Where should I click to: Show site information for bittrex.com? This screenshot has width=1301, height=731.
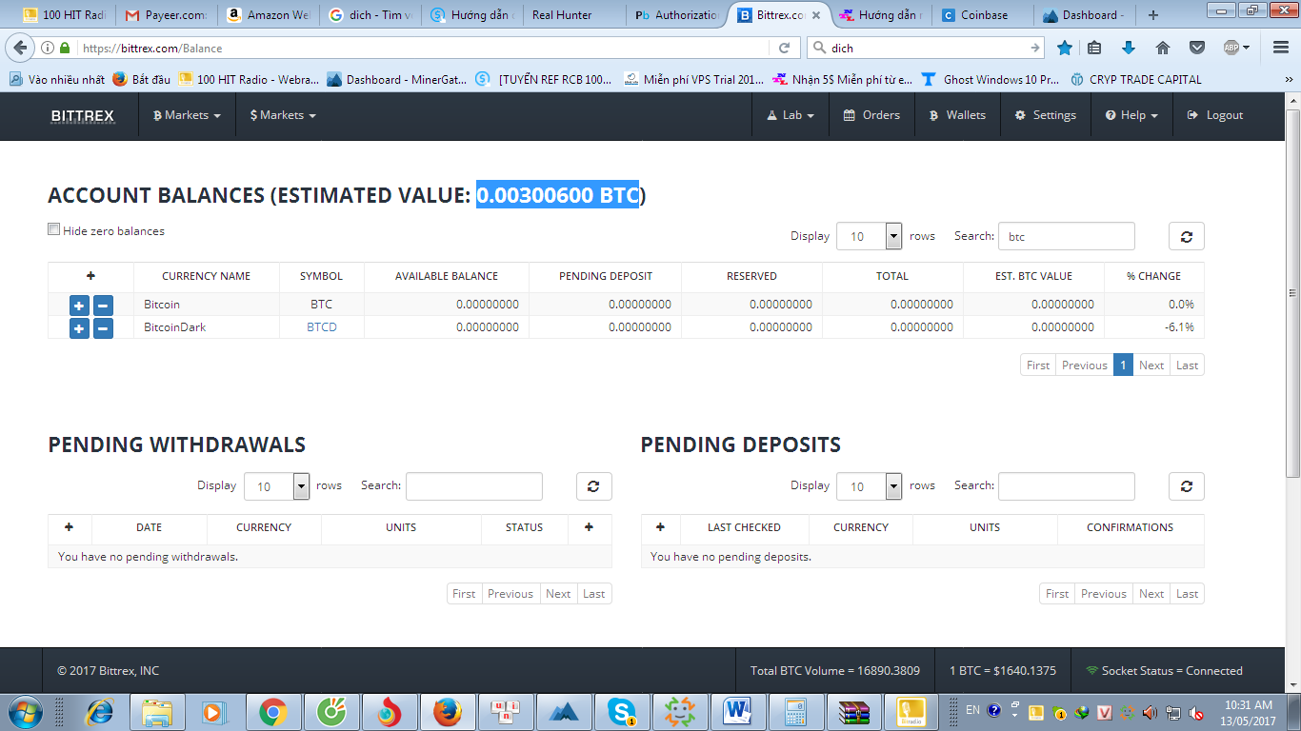click(x=48, y=48)
